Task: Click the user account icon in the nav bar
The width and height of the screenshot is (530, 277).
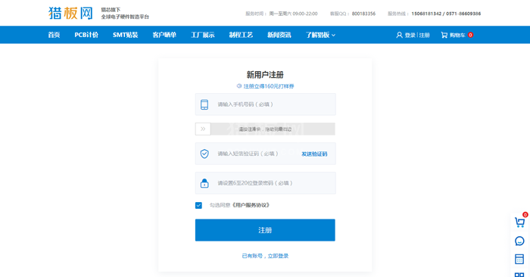Action: (399, 35)
